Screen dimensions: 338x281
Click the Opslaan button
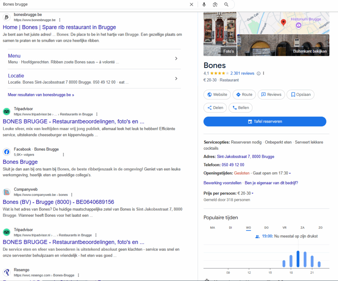point(300,95)
